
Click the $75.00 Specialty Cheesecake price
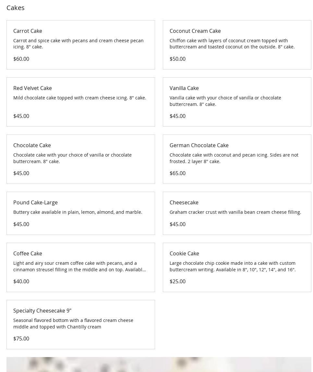pyautogui.click(x=21, y=339)
